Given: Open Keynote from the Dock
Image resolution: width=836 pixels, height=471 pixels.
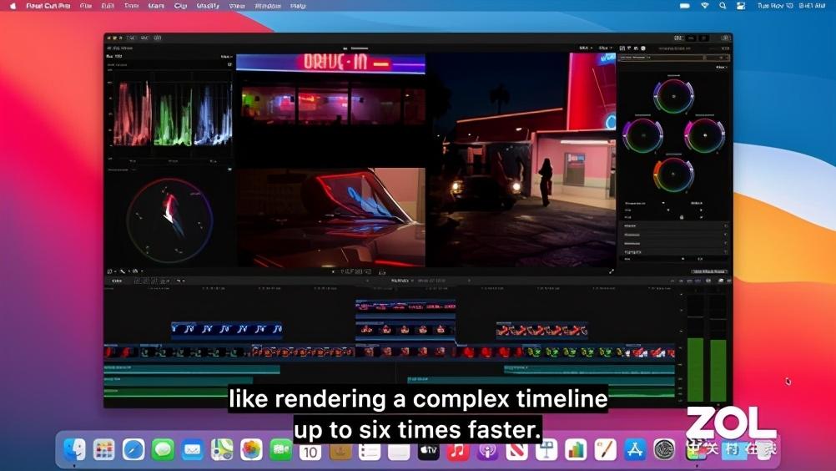Looking at the screenshot, I should pyautogui.click(x=546, y=449).
